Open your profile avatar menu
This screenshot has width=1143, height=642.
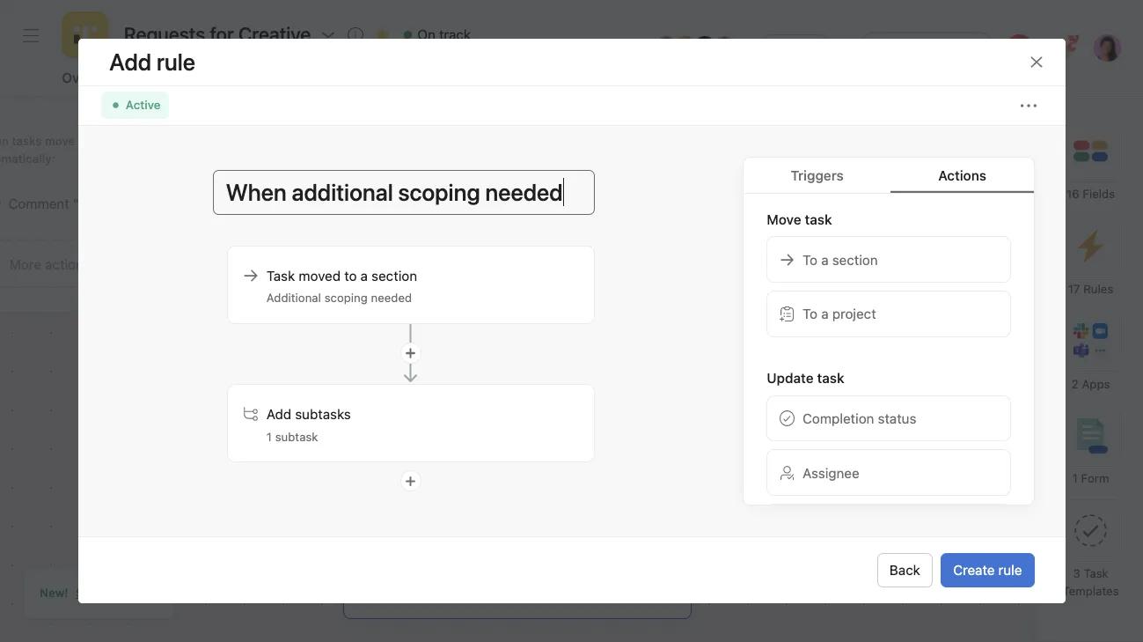[1107, 48]
